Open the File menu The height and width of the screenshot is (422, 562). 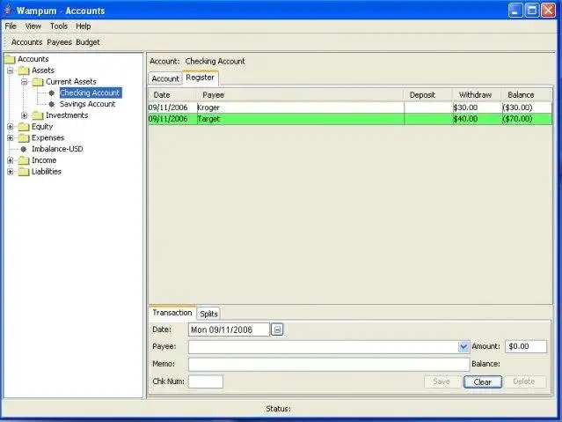click(x=11, y=26)
